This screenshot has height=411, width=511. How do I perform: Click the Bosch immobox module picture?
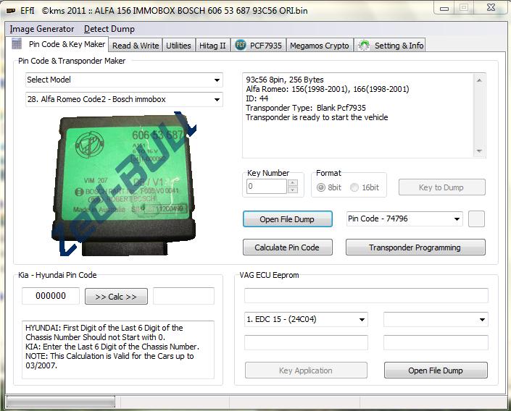click(124, 184)
